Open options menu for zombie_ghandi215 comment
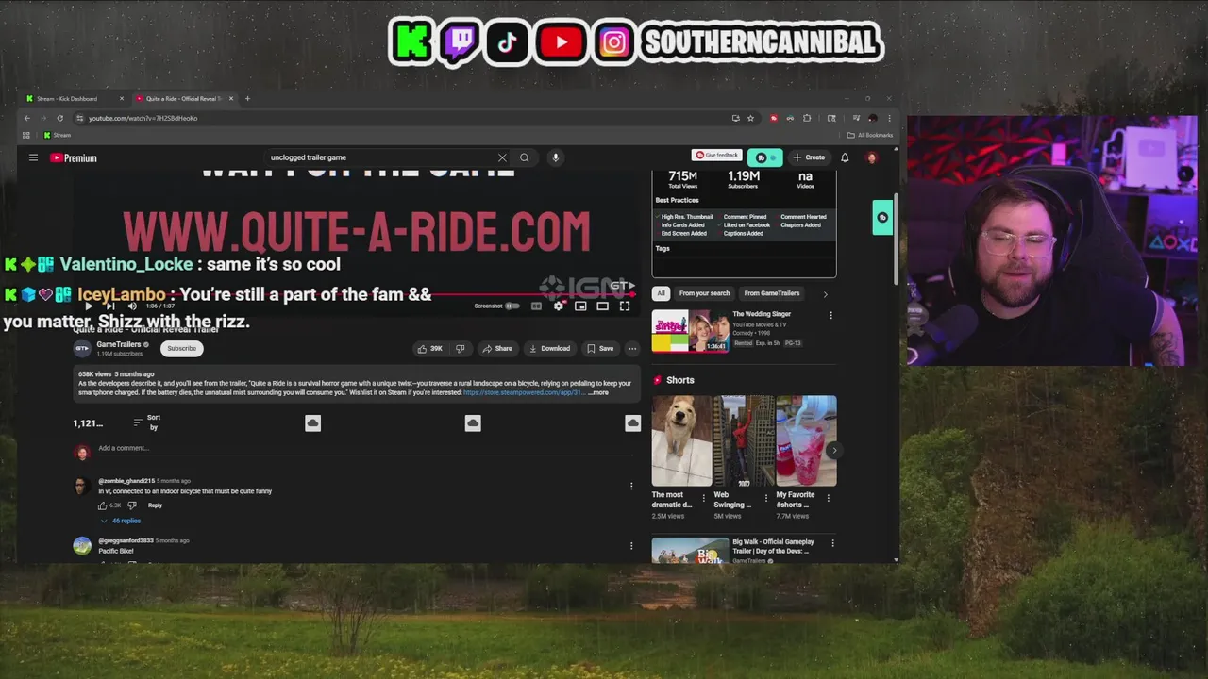Screen dimensions: 1208x679 [631, 486]
